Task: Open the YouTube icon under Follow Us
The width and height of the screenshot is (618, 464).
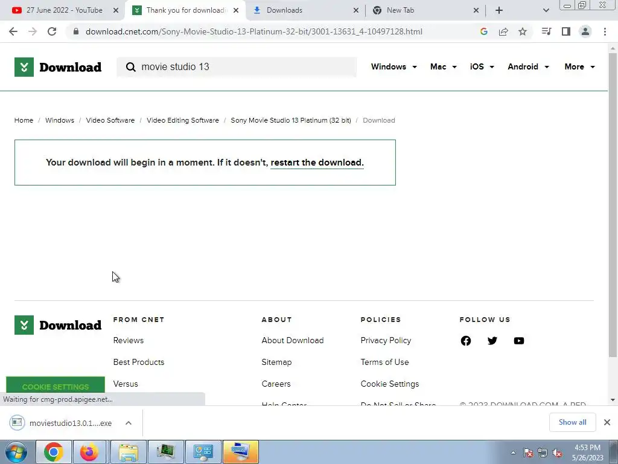Action: [518, 341]
